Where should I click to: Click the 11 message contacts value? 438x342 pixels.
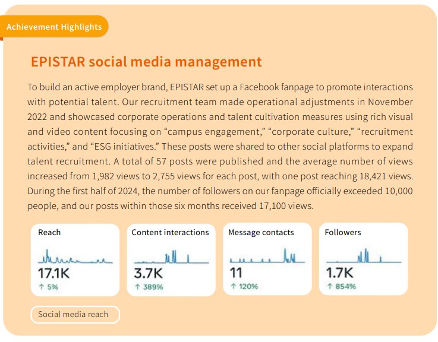(236, 273)
